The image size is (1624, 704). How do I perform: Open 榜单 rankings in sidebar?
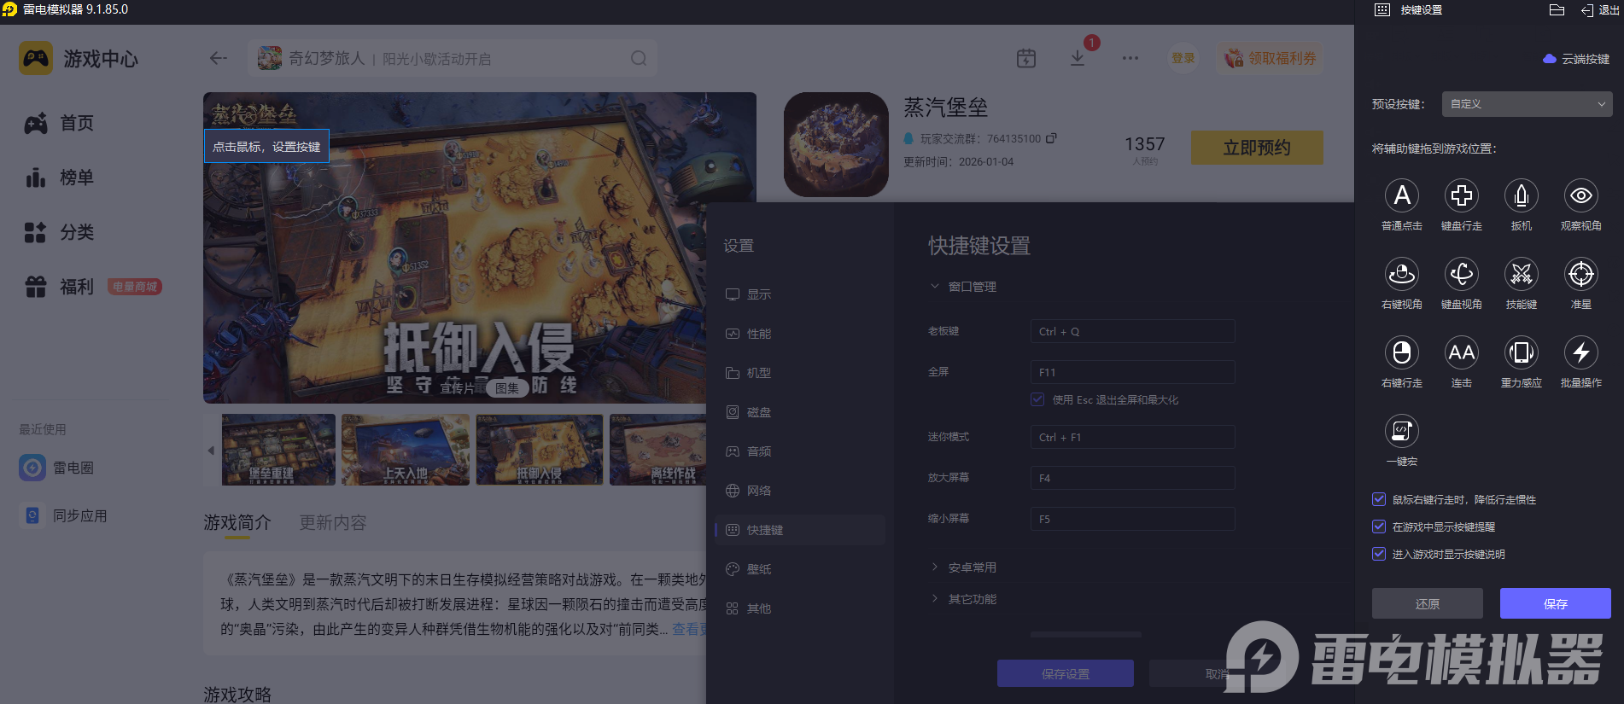[59, 177]
